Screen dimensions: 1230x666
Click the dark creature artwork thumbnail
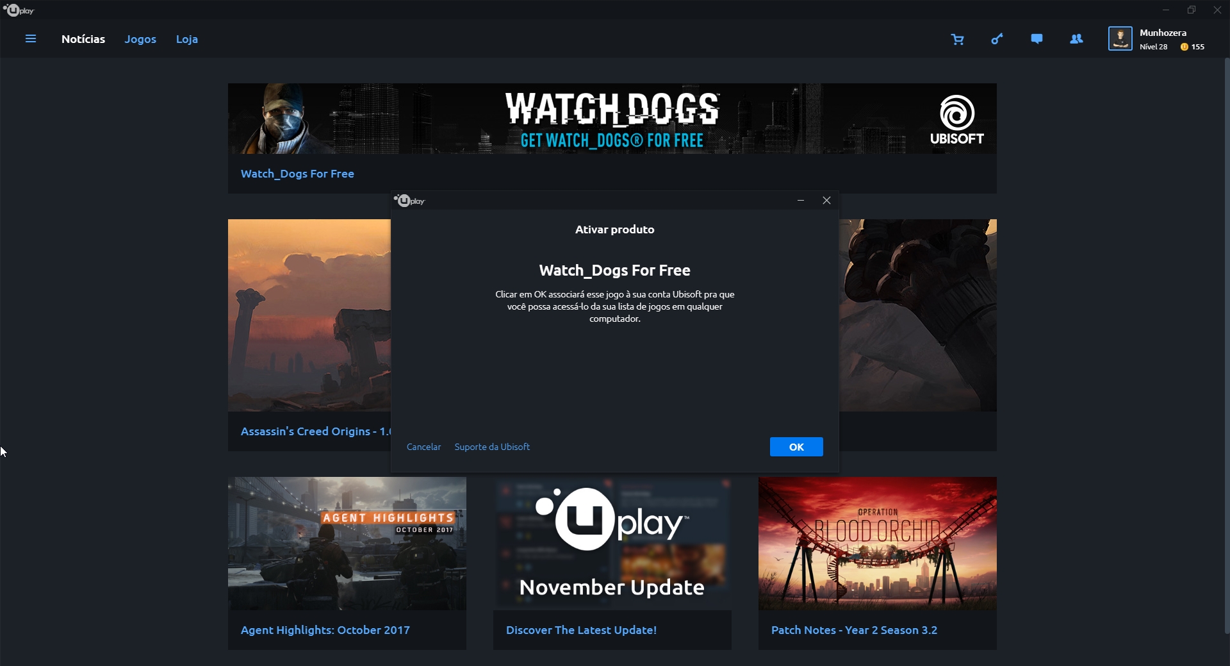click(x=918, y=315)
